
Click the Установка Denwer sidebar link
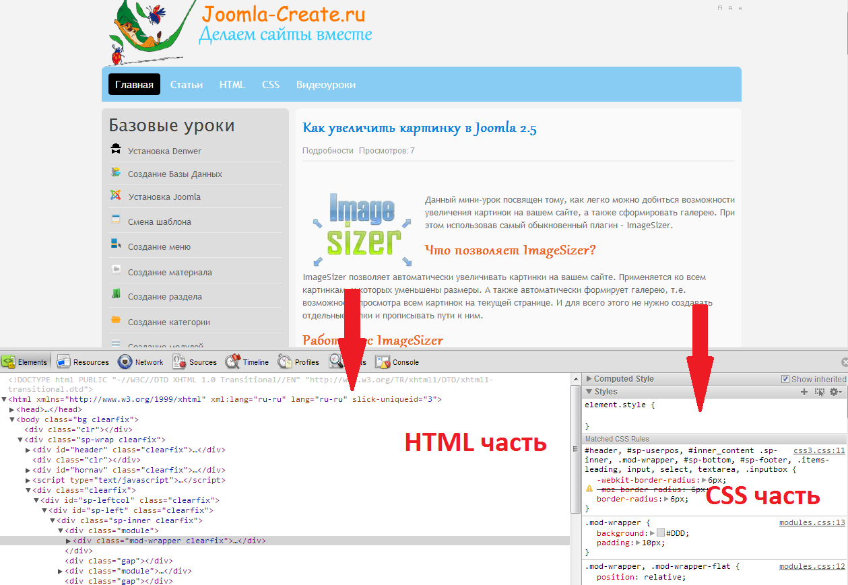point(164,151)
